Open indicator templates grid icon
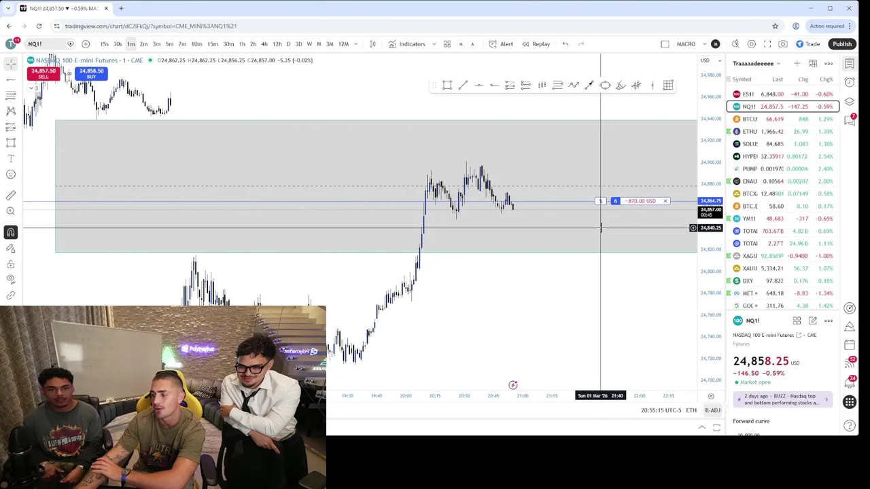 pyautogui.click(x=447, y=44)
